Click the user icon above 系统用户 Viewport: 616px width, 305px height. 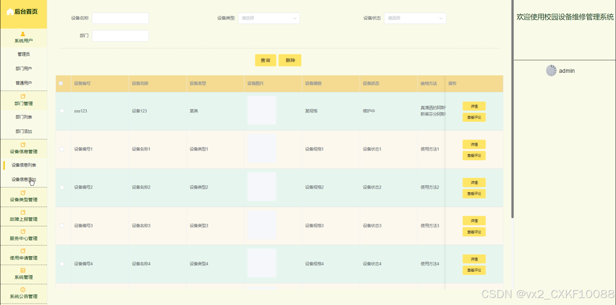[23, 34]
